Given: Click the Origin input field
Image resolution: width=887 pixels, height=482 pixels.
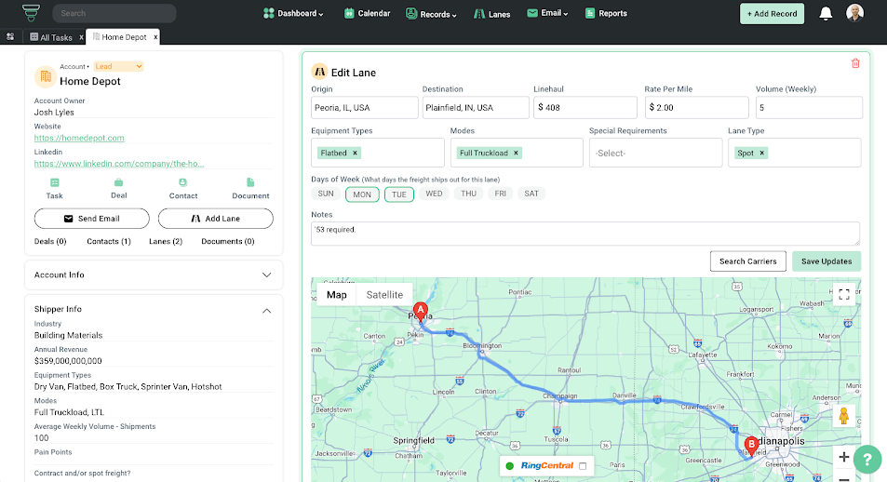Looking at the screenshot, I should [x=364, y=108].
